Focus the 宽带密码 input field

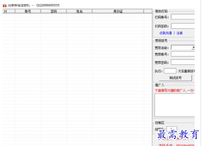click(182, 62)
